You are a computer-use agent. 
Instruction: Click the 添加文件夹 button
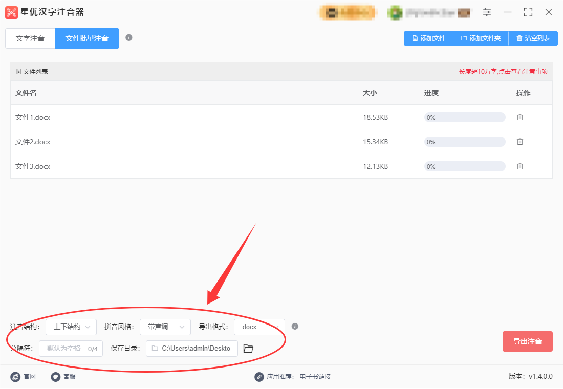(481, 38)
